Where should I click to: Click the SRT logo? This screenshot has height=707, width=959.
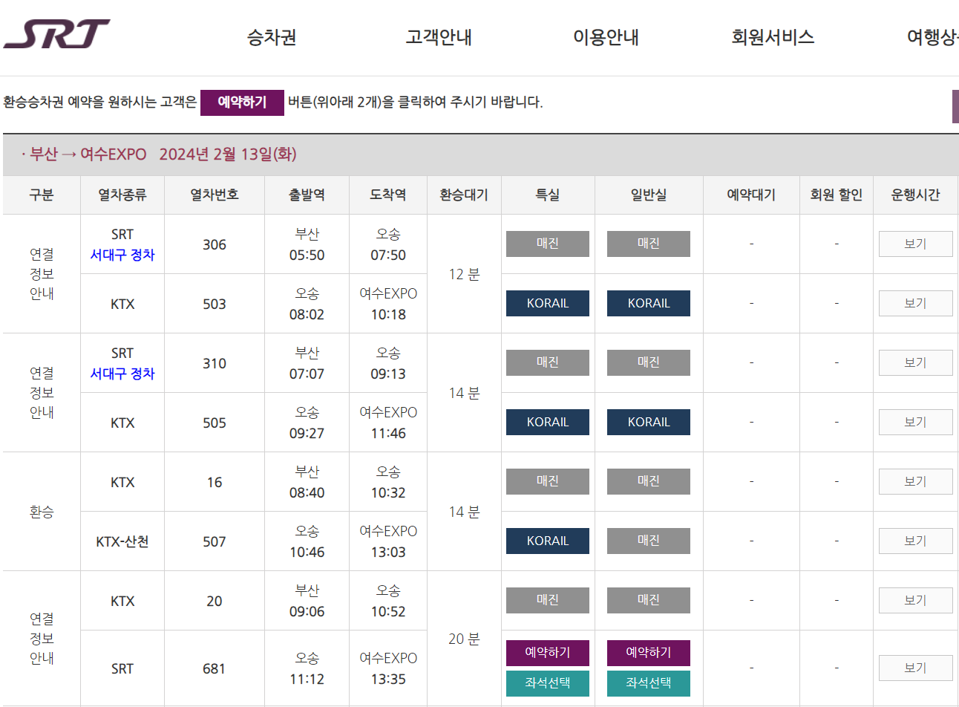pyautogui.click(x=56, y=34)
